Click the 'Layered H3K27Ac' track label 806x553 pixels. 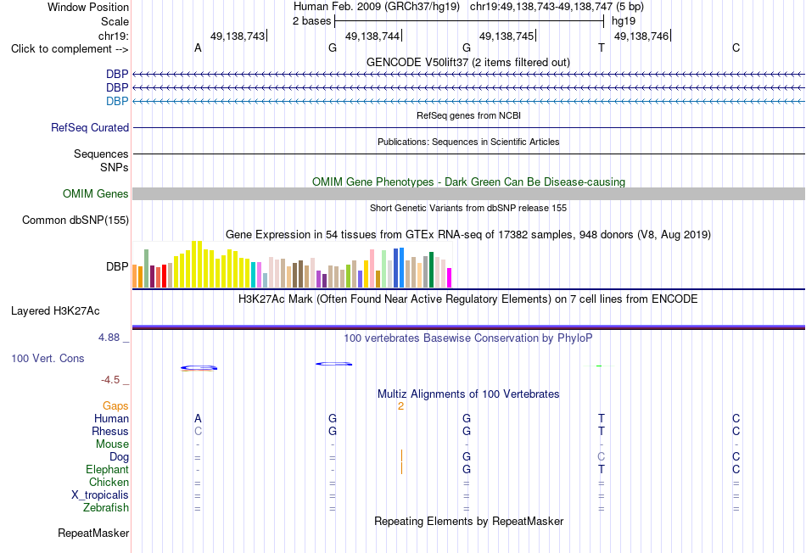(x=55, y=311)
